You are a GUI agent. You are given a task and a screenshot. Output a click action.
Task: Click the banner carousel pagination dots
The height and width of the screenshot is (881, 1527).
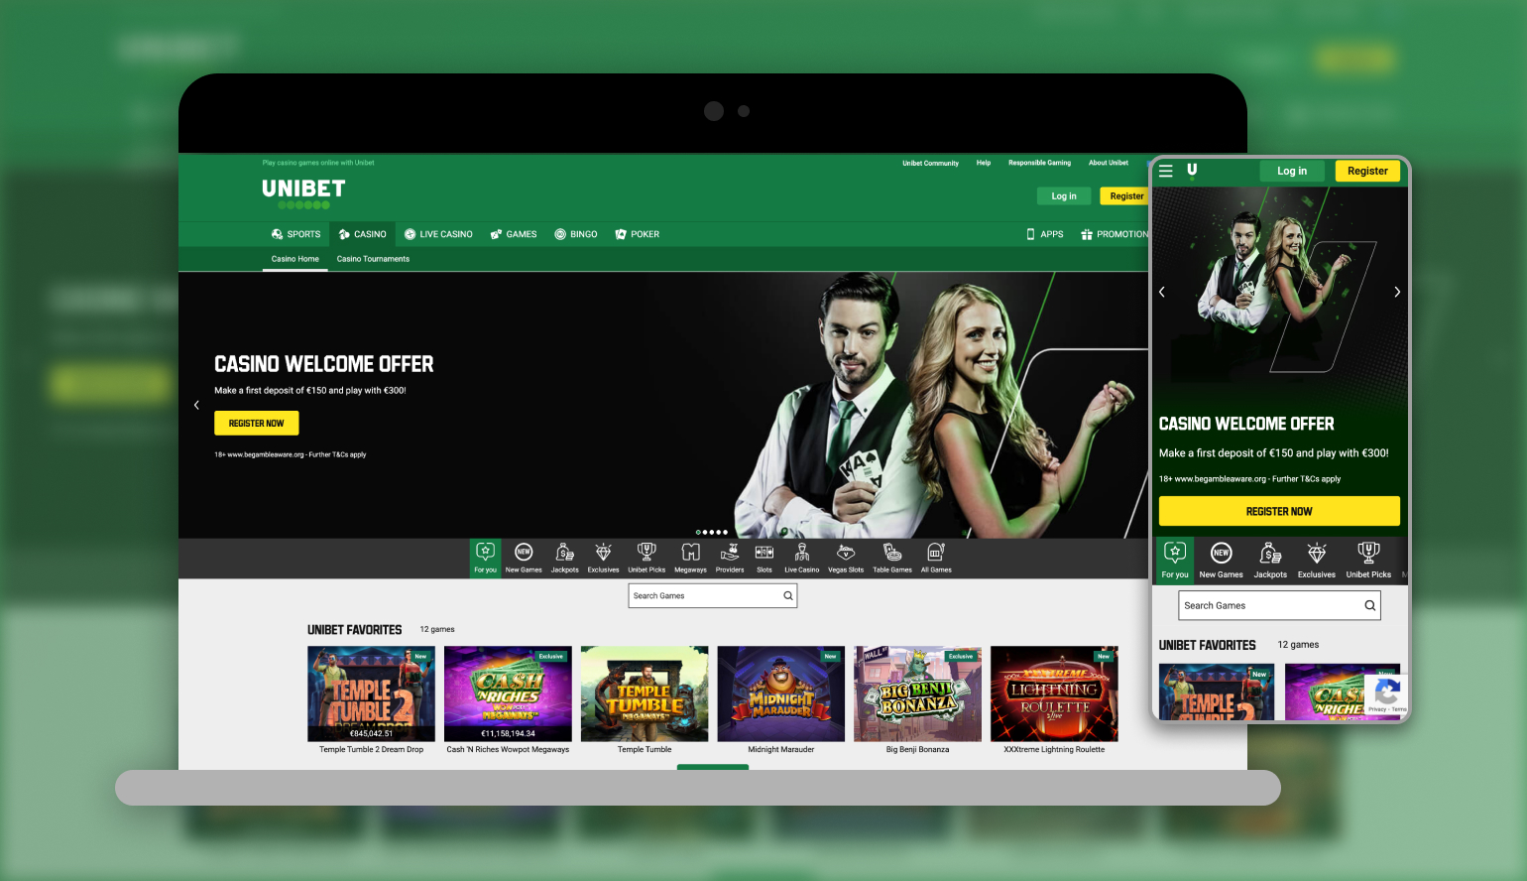712,533
